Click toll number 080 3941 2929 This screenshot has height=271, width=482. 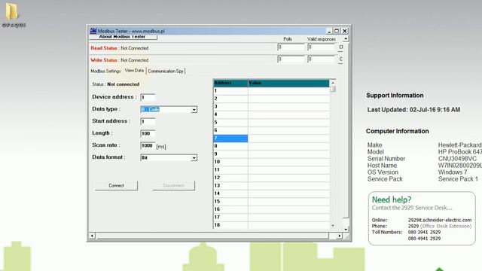pyautogui.click(x=424, y=233)
